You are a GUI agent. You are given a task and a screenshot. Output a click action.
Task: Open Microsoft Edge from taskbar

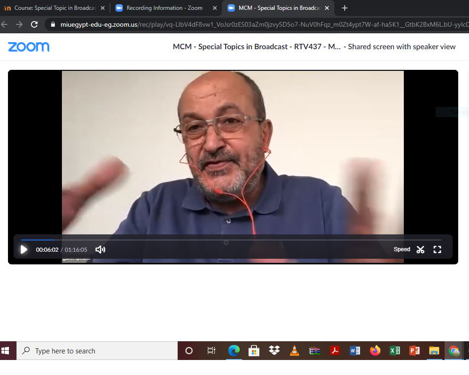click(234, 351)
